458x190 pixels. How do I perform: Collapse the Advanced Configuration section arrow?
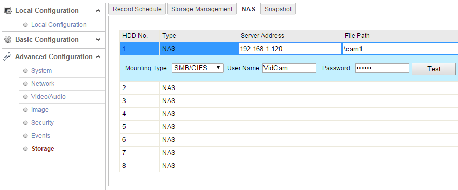[x=98, y=57]
